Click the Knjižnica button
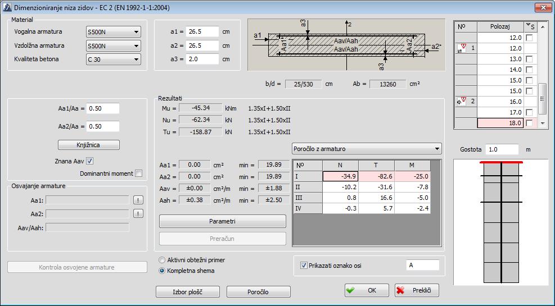 [88, 145]
